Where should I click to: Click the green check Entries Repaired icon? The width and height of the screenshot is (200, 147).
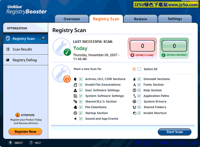163,55
